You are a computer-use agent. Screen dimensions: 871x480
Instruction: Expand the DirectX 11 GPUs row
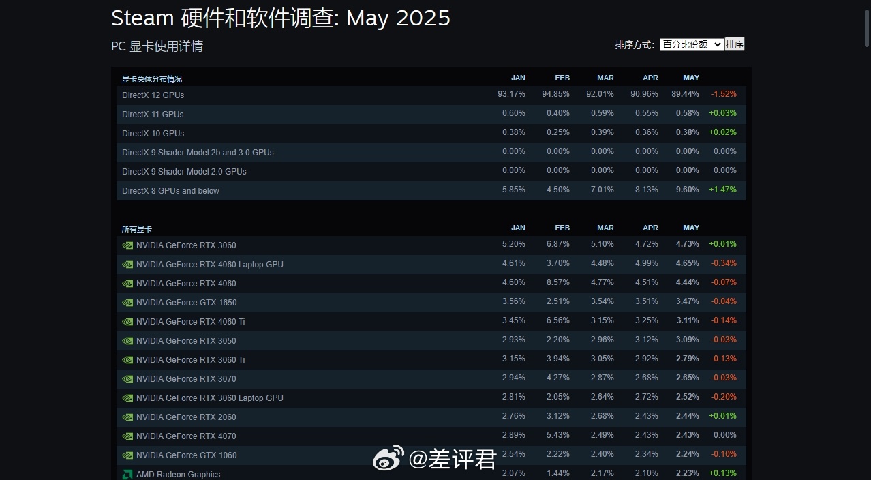[x=431, y=115]
